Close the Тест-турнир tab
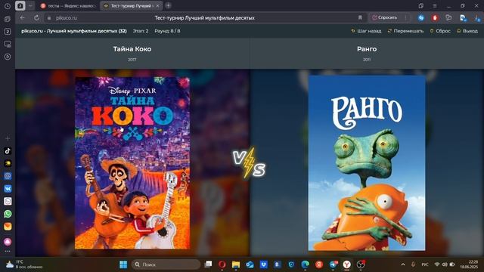The width and height of the screenshot is (484, 272). (x=157, y=6)
